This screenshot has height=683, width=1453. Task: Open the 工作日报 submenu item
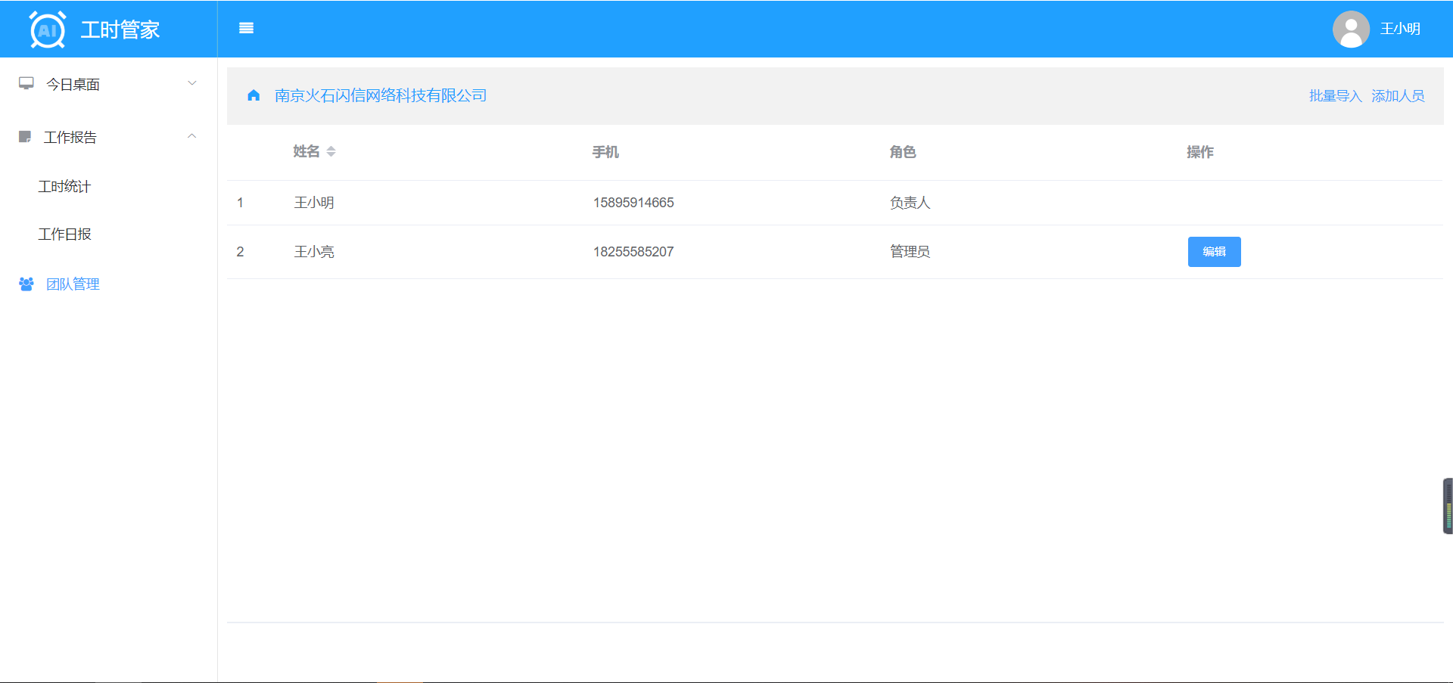click(64, 234)
